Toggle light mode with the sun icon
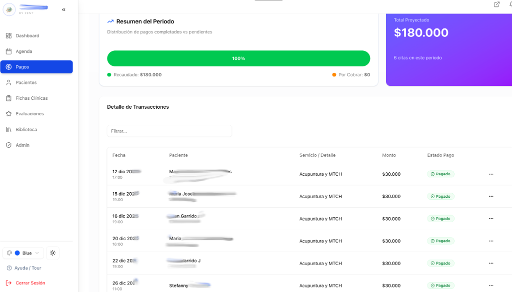Viewport: 512px width, 292px height. pos(52,253)
